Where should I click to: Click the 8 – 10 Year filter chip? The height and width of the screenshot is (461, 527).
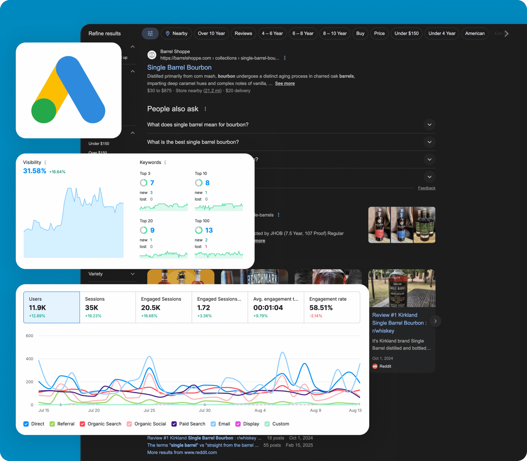point(335,33)
